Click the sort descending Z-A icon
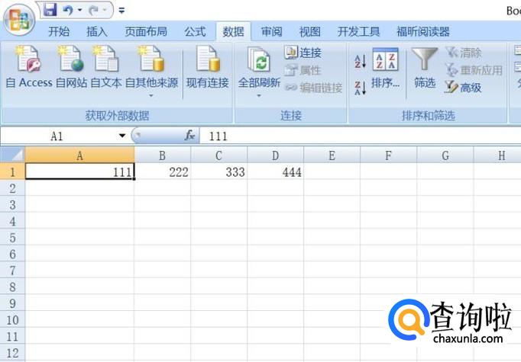521x362 pixels. (361, 87)
